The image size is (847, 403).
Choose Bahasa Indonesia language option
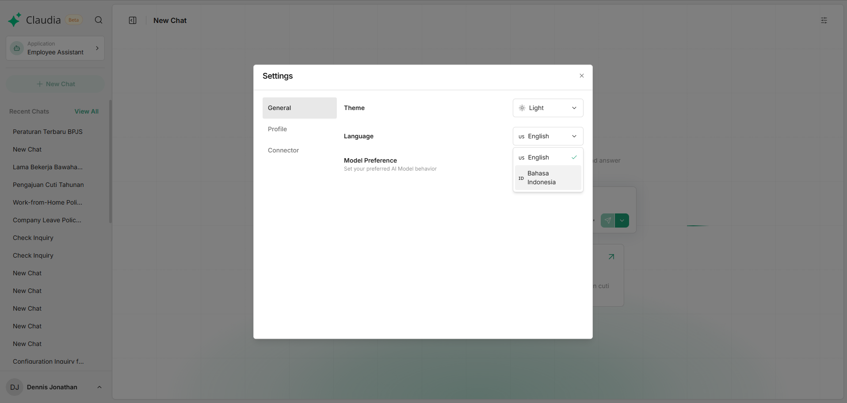[547, 178]
